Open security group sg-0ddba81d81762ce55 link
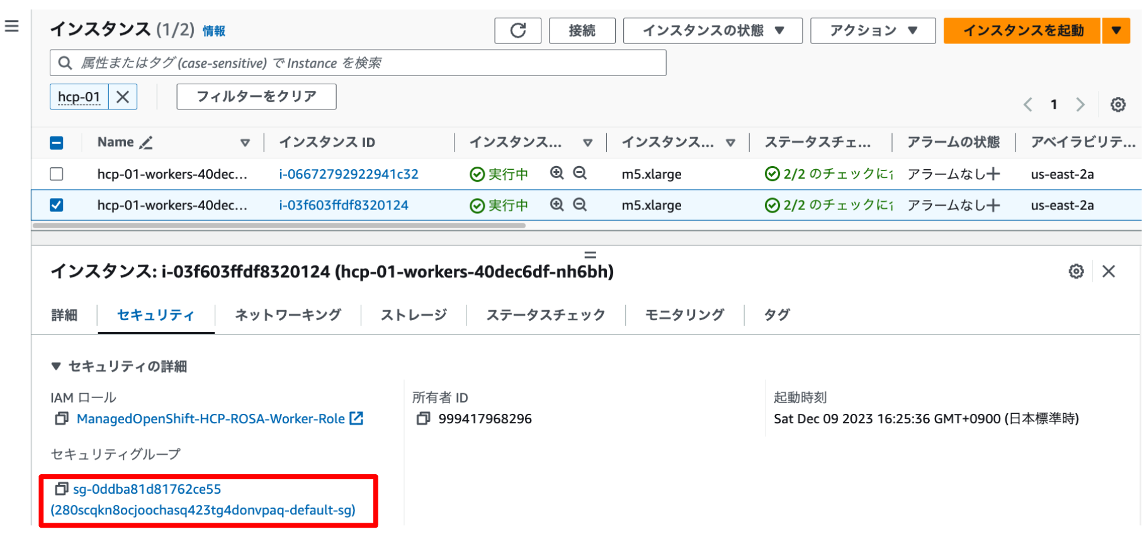 tap(203, 499)
